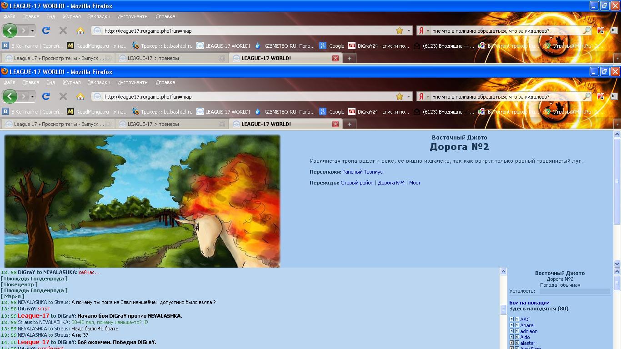Follow the Раненый Тропиус character link
The width and height of the screenshot is (621, 349).
362,172
